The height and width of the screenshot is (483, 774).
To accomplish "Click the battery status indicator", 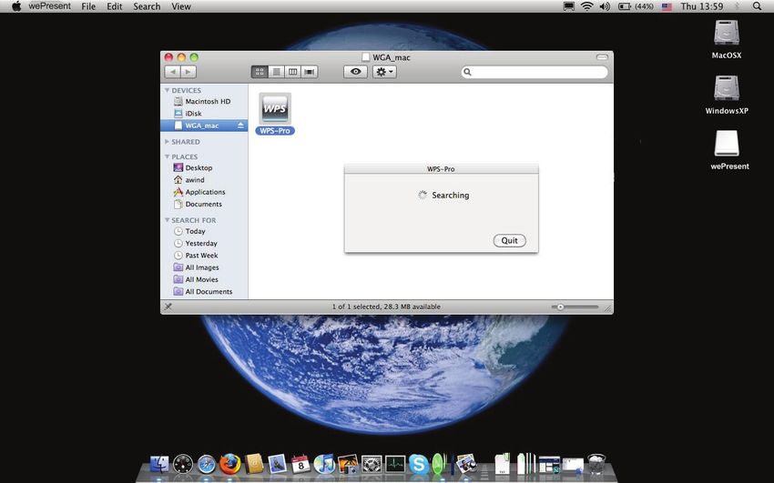I will coord(637,6).
